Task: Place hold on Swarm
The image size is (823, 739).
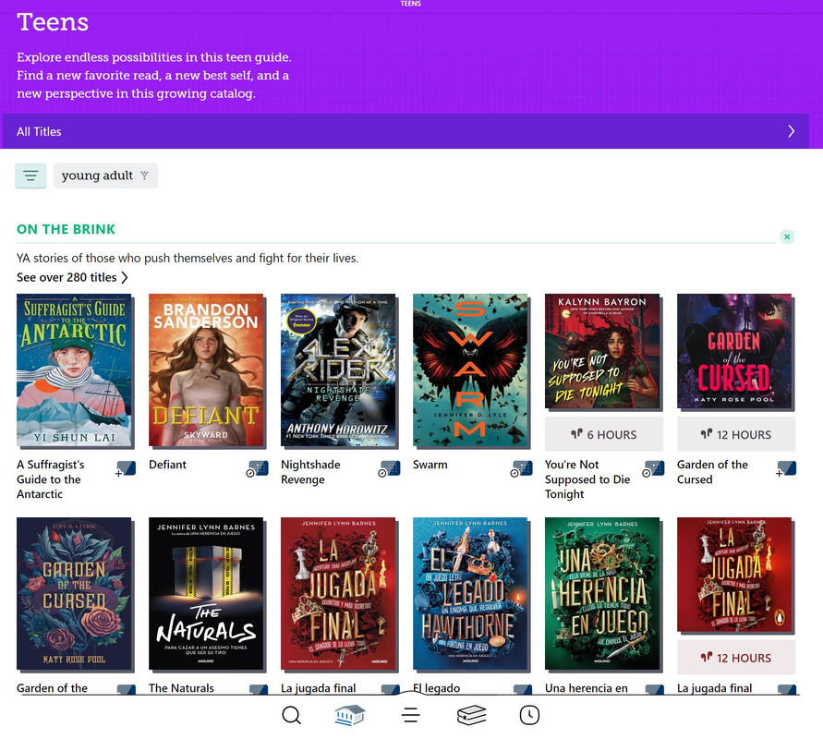Action: [x=521, y=468]
